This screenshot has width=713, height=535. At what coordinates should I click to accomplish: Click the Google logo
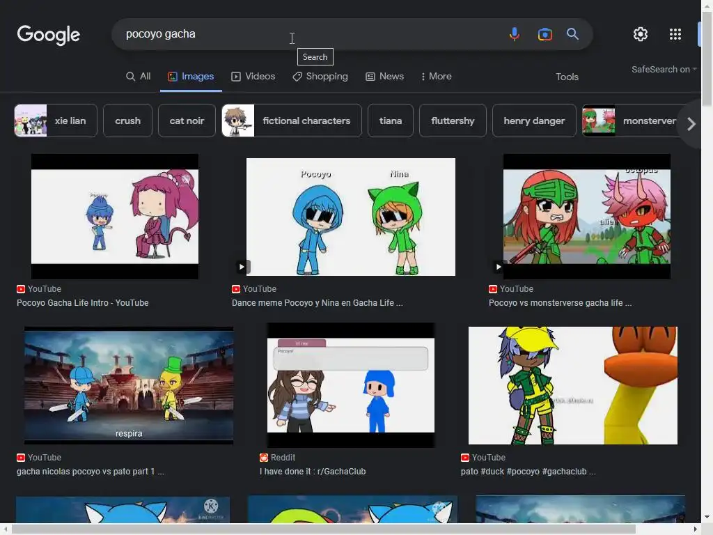49,35
